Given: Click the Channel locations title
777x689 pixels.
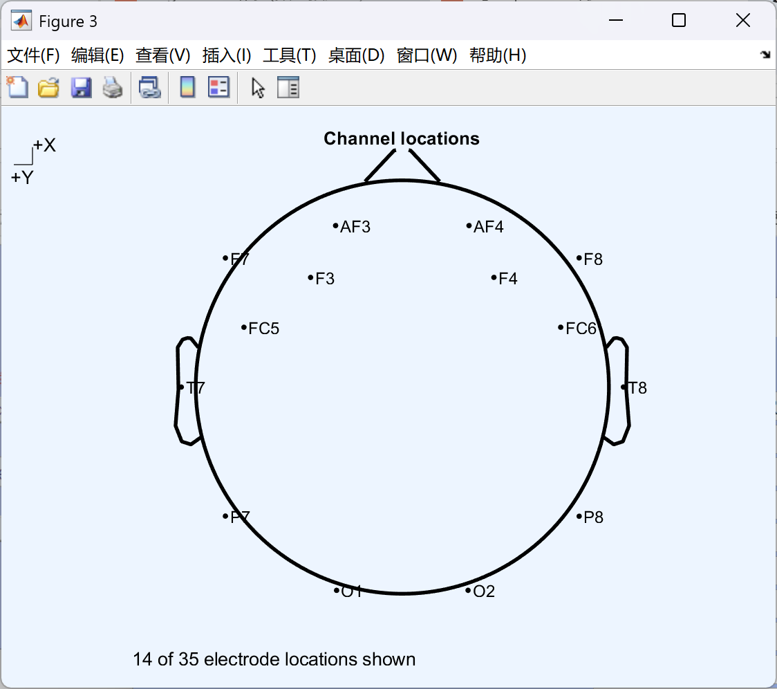Looking at the screenshot, I should (402, 138).
